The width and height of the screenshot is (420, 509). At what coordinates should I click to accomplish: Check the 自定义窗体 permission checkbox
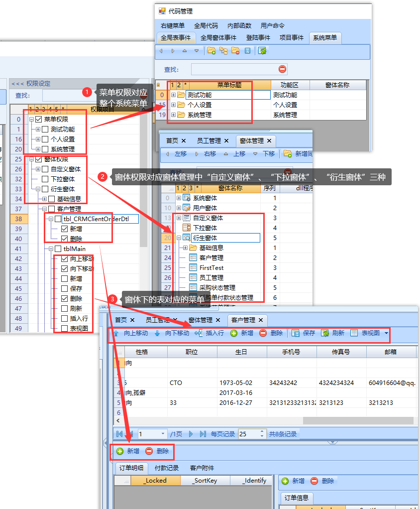pyautogui.click(x=45, y=169)
